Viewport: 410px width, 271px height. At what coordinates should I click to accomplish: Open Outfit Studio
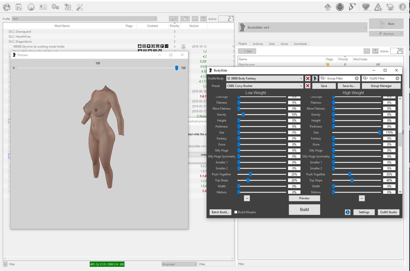click(388, 212)
